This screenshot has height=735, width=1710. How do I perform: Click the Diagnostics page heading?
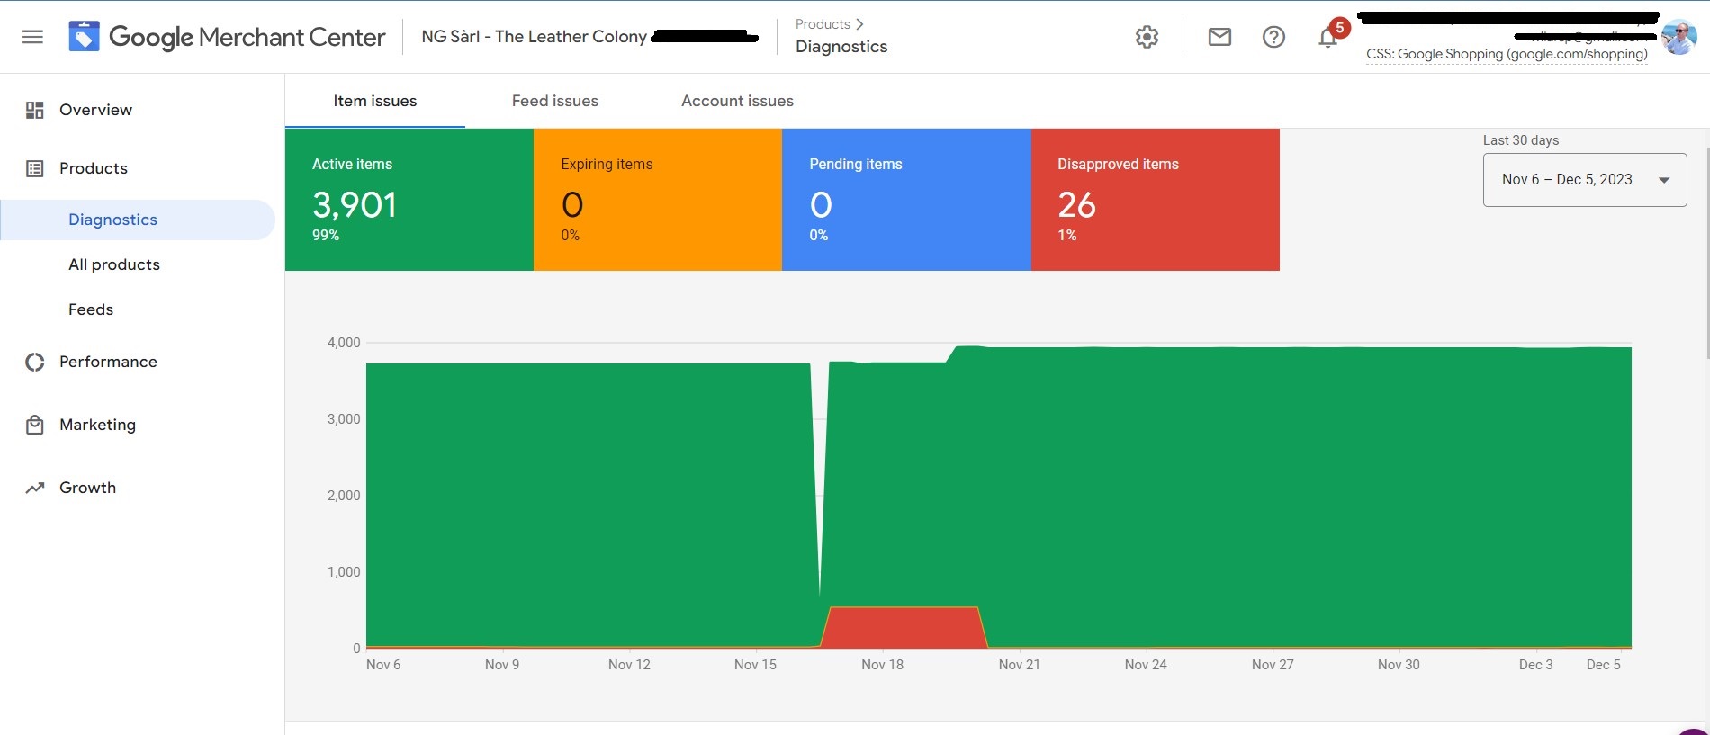pos(841,47)
